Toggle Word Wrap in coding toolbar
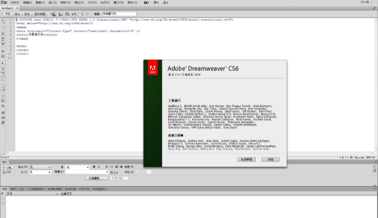 pyautogui.click(x=3, y=74)
